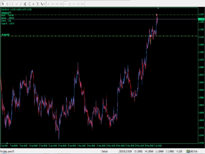The width and height of the screenshot is (205, 154).
Task: Click the V: 1193 volume field
Action: pos(179,151)
